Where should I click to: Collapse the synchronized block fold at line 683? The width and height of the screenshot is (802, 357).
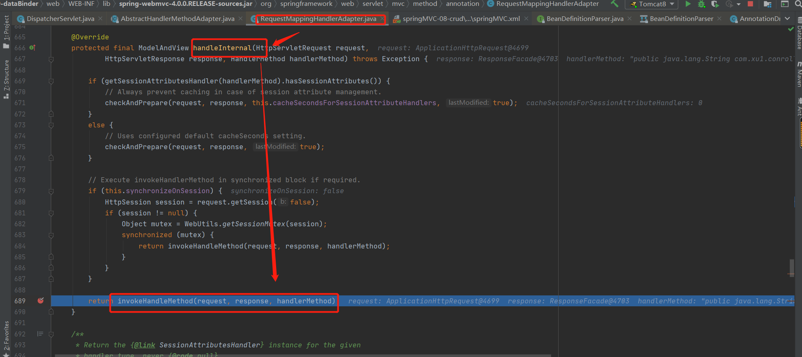point(51,235)
